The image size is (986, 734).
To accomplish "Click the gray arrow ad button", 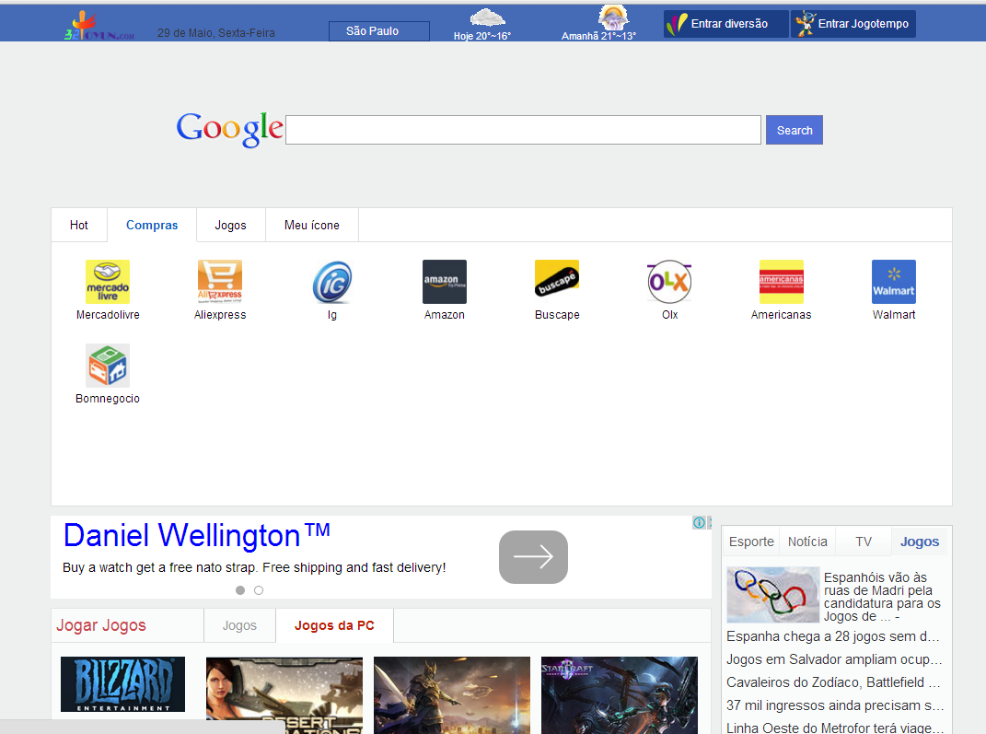I will point(533,556).
